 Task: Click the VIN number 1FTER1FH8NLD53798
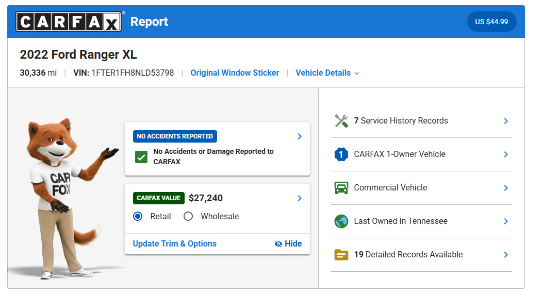point(133,73)
